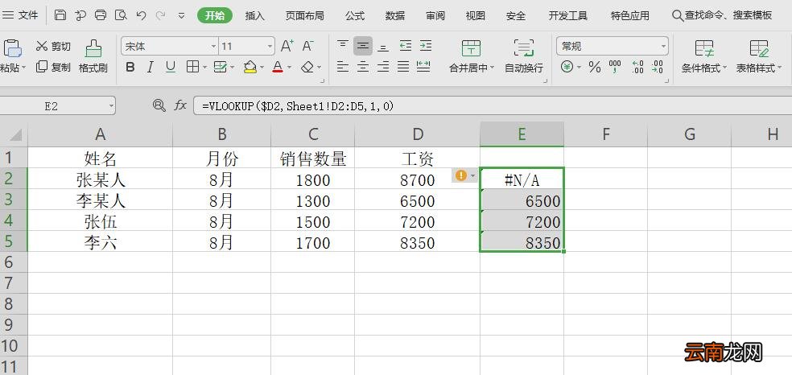Open the font name 宋体 dropdown
The height and width of the screenshot is (375, 792).
click(x=213, y=47)
